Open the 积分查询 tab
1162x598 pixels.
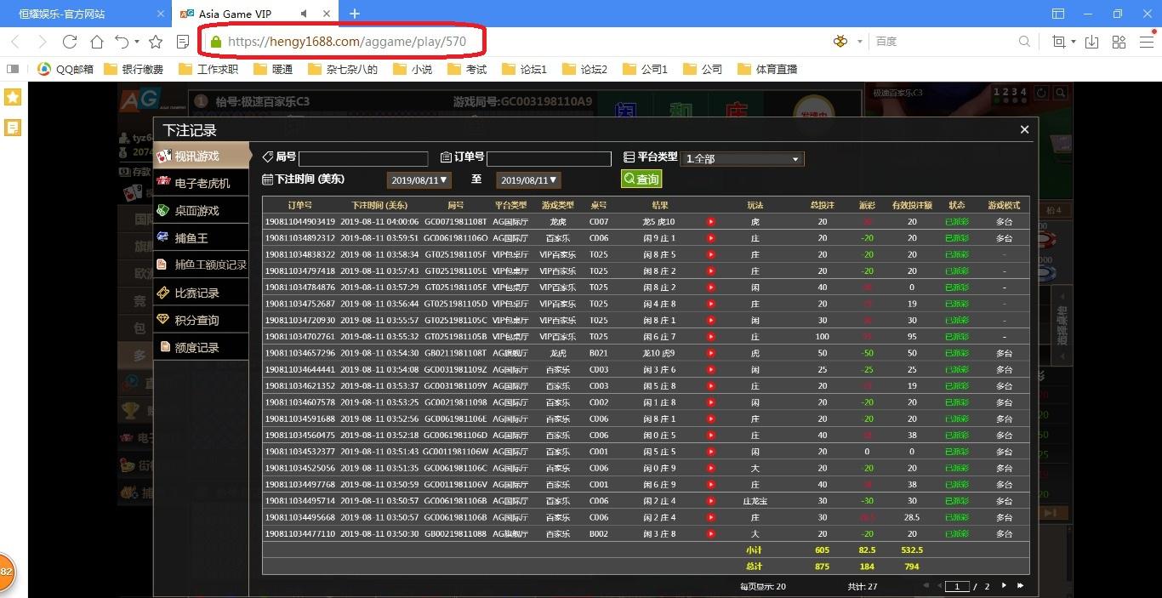(x=201, y=320)
